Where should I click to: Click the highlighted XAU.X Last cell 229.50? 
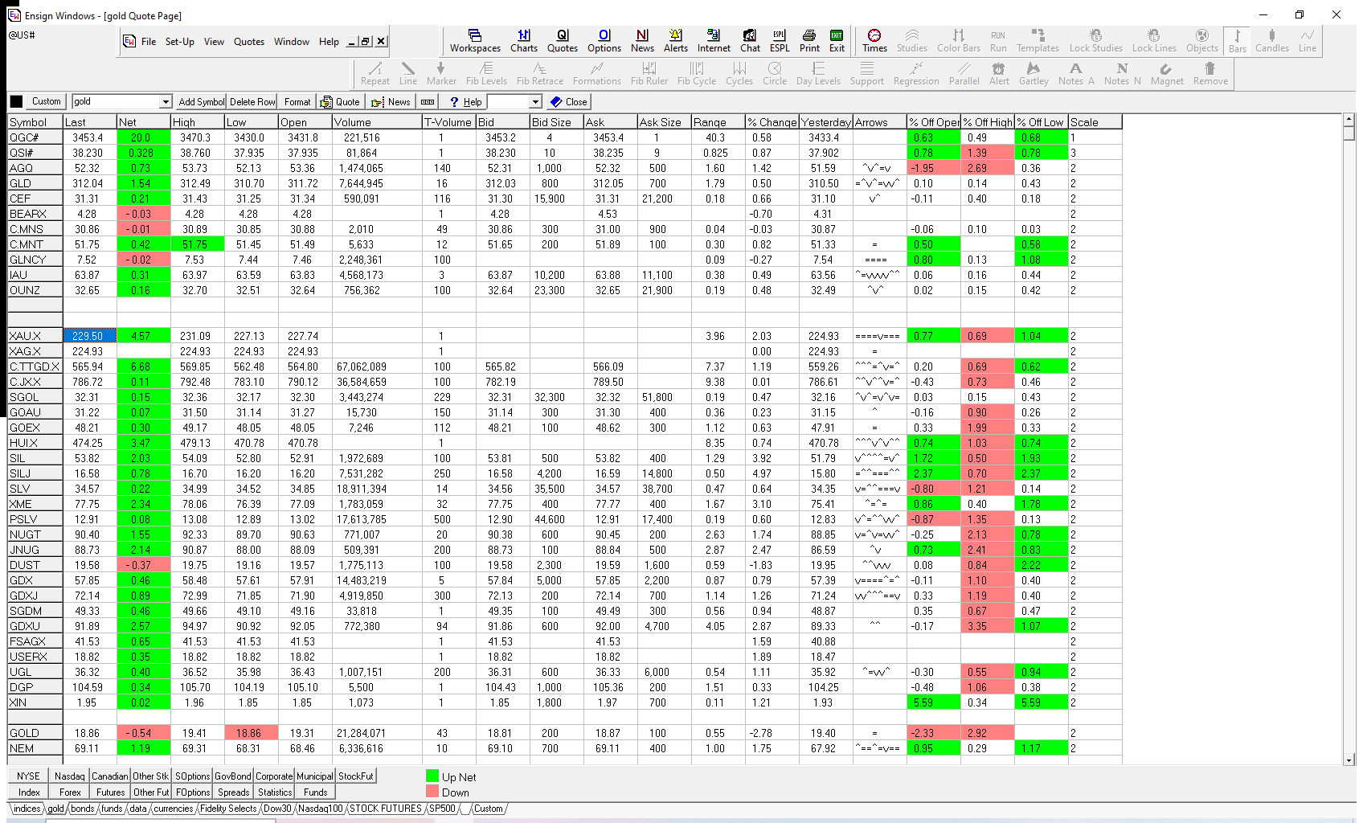[x=90, y=336]
